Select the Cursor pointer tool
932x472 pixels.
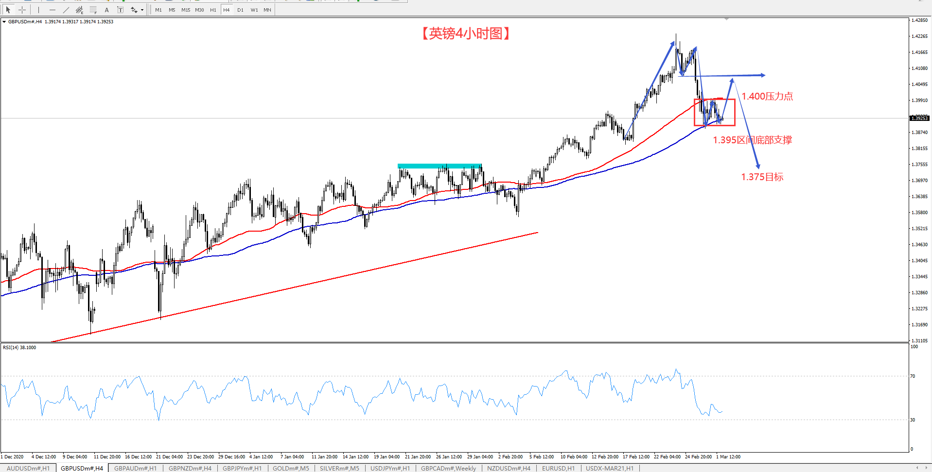[8, 10]
